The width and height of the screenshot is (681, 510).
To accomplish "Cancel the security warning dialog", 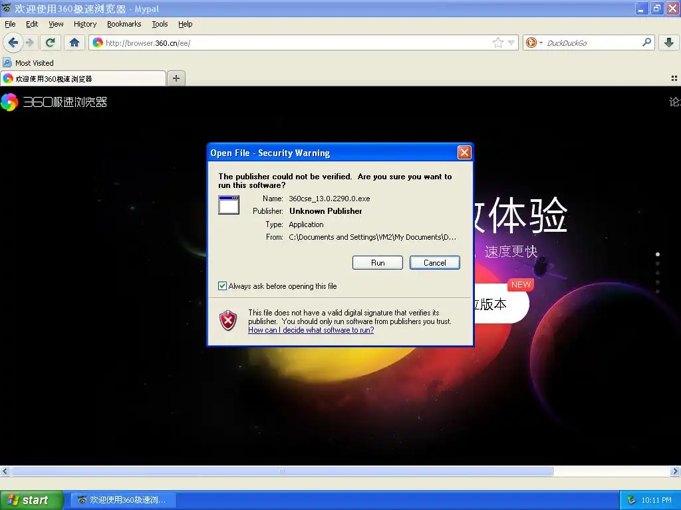I will click(434, 263).
